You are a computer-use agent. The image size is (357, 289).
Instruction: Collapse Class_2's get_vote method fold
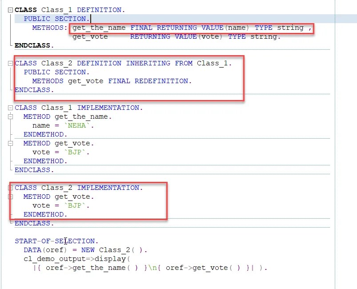10,197
